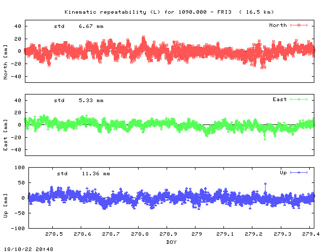Click the "0" tick on the North axis
325x252 pixels.
(19, 51)
